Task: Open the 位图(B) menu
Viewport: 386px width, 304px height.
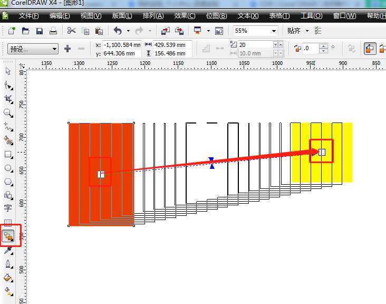Action: tap(216, 16)
